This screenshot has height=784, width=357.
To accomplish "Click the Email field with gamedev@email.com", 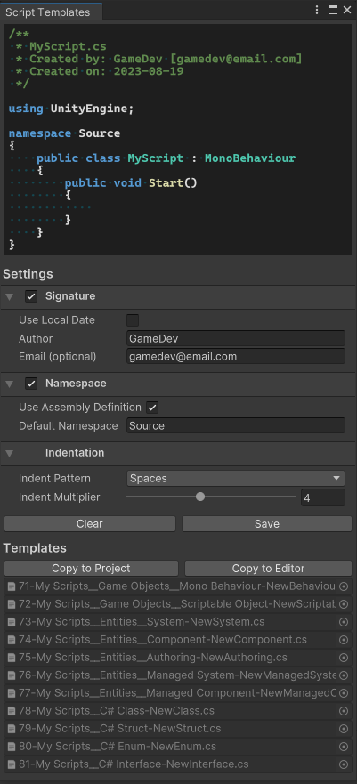I will 236,357.
